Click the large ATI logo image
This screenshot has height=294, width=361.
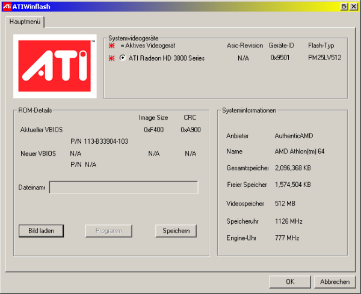coord(55,66)
